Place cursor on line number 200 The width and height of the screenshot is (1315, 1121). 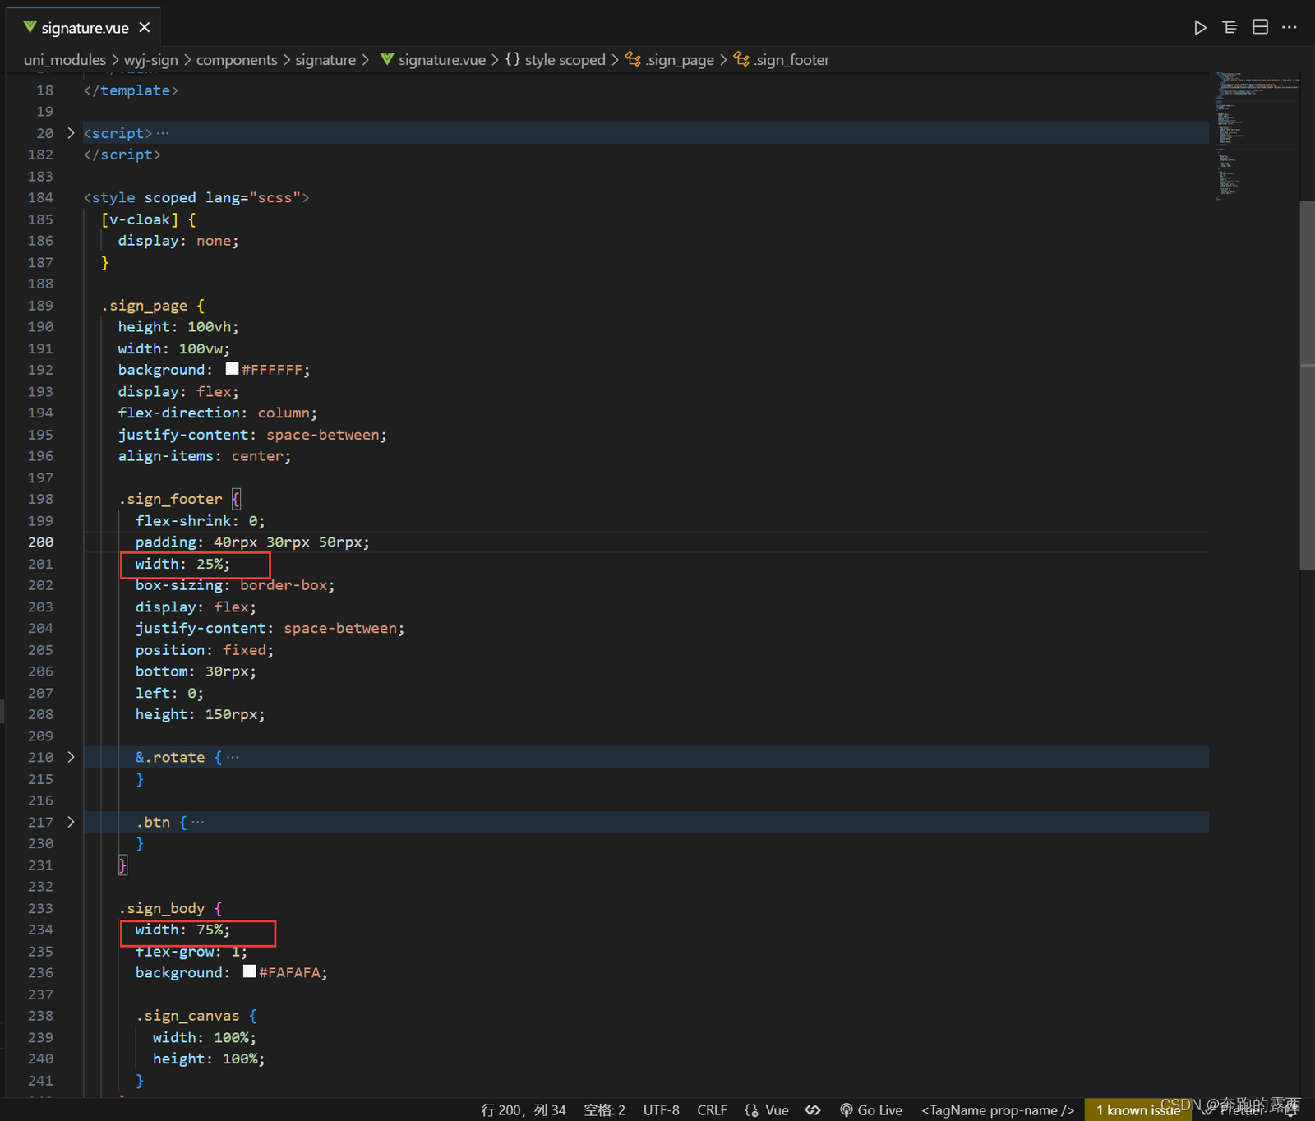[x=40, y=542]
